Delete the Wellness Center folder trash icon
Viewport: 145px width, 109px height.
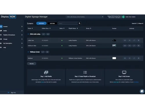(x=47, y=52)
